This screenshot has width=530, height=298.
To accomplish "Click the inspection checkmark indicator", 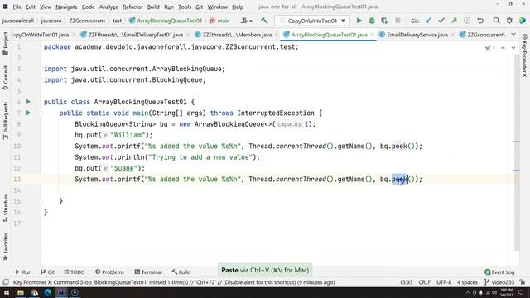I will coord(489,48).
